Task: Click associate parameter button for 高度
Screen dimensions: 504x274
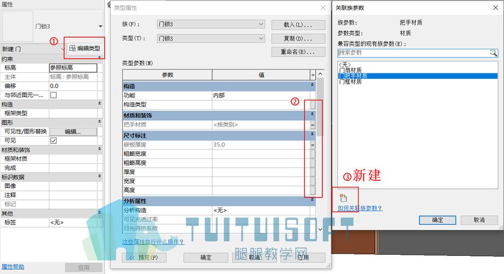Action: pos(313,190)
